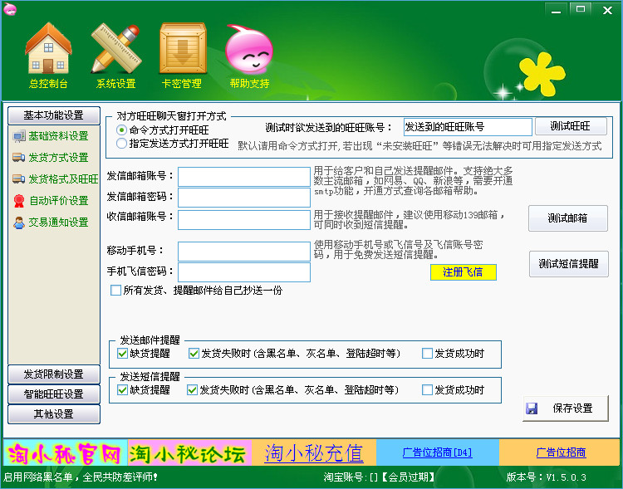Click the 发货方式设置 truck icon
623x489 pixels.
tap(18, 157)
